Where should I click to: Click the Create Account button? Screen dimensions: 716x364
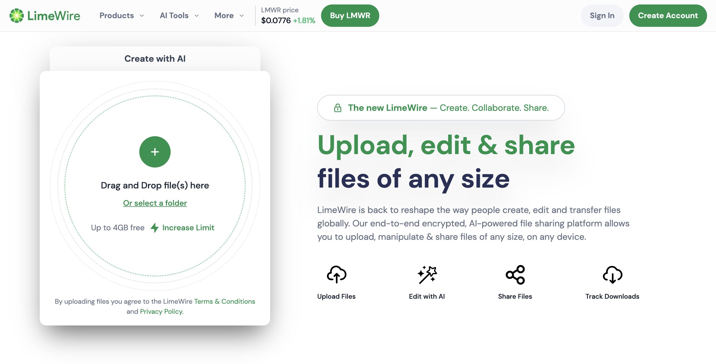coord(668,16)
